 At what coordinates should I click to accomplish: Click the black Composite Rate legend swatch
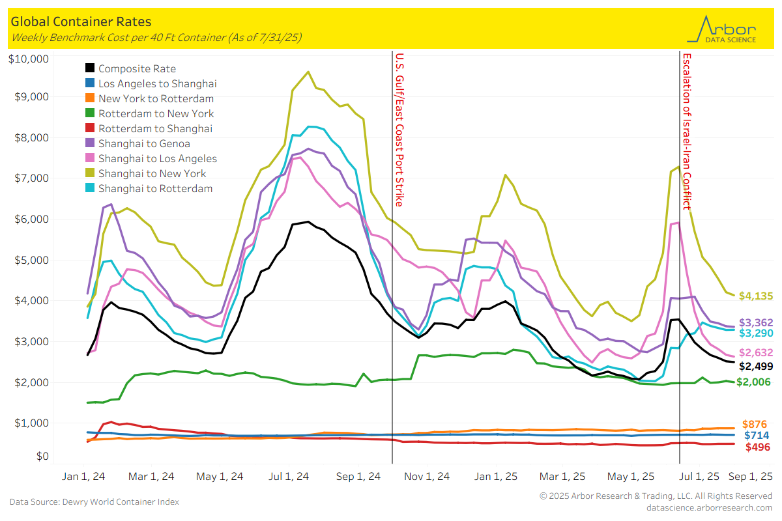[90, 68]
